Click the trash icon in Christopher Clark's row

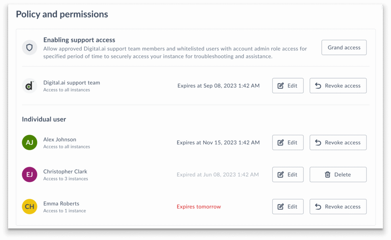coord(327,174)
